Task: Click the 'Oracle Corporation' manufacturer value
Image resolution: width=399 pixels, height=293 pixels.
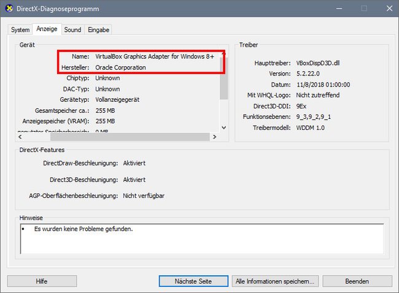Action: pos(120,67)
